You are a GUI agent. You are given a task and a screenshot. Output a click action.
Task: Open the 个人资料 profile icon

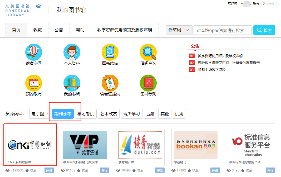tap(72, 52)
